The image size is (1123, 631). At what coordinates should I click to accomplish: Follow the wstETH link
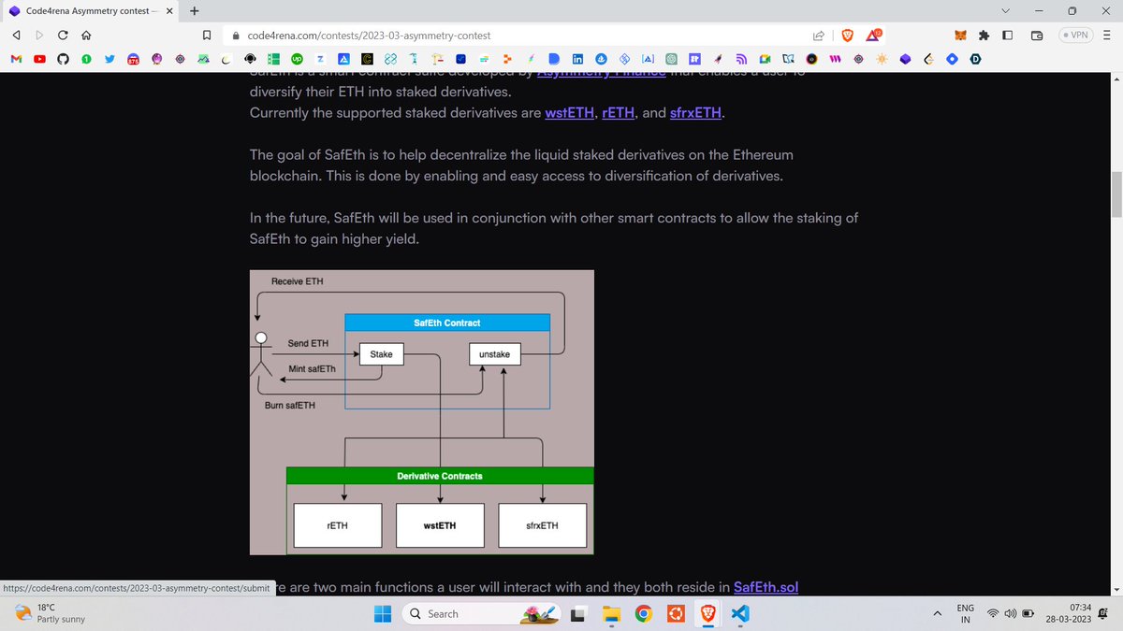[x=570, y=113]
